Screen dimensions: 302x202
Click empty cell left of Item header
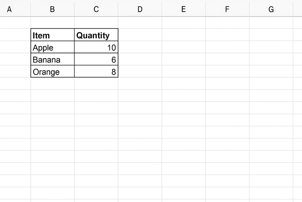15,35
